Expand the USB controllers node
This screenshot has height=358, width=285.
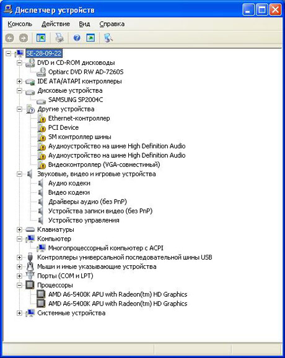tap(19, 258)
